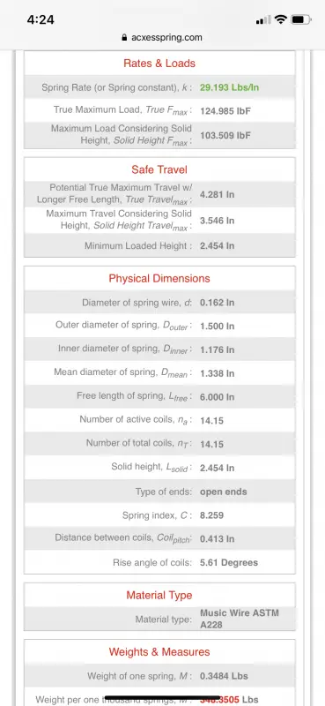Viewport: 325px width, 706px height.
Task: Tap the Wi-Fi status icon
Action: (x=281, y=19)
